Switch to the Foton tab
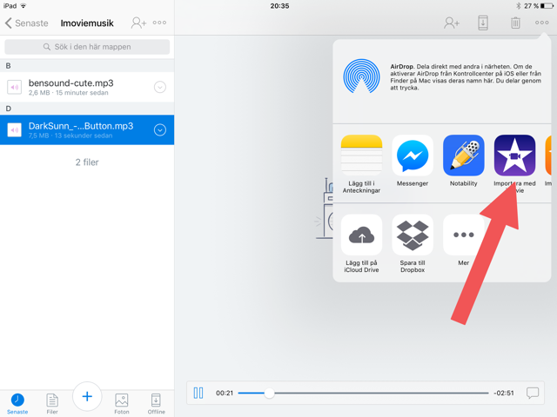The height and width of the screenshot is (417, 557). [x=122, y=401]
